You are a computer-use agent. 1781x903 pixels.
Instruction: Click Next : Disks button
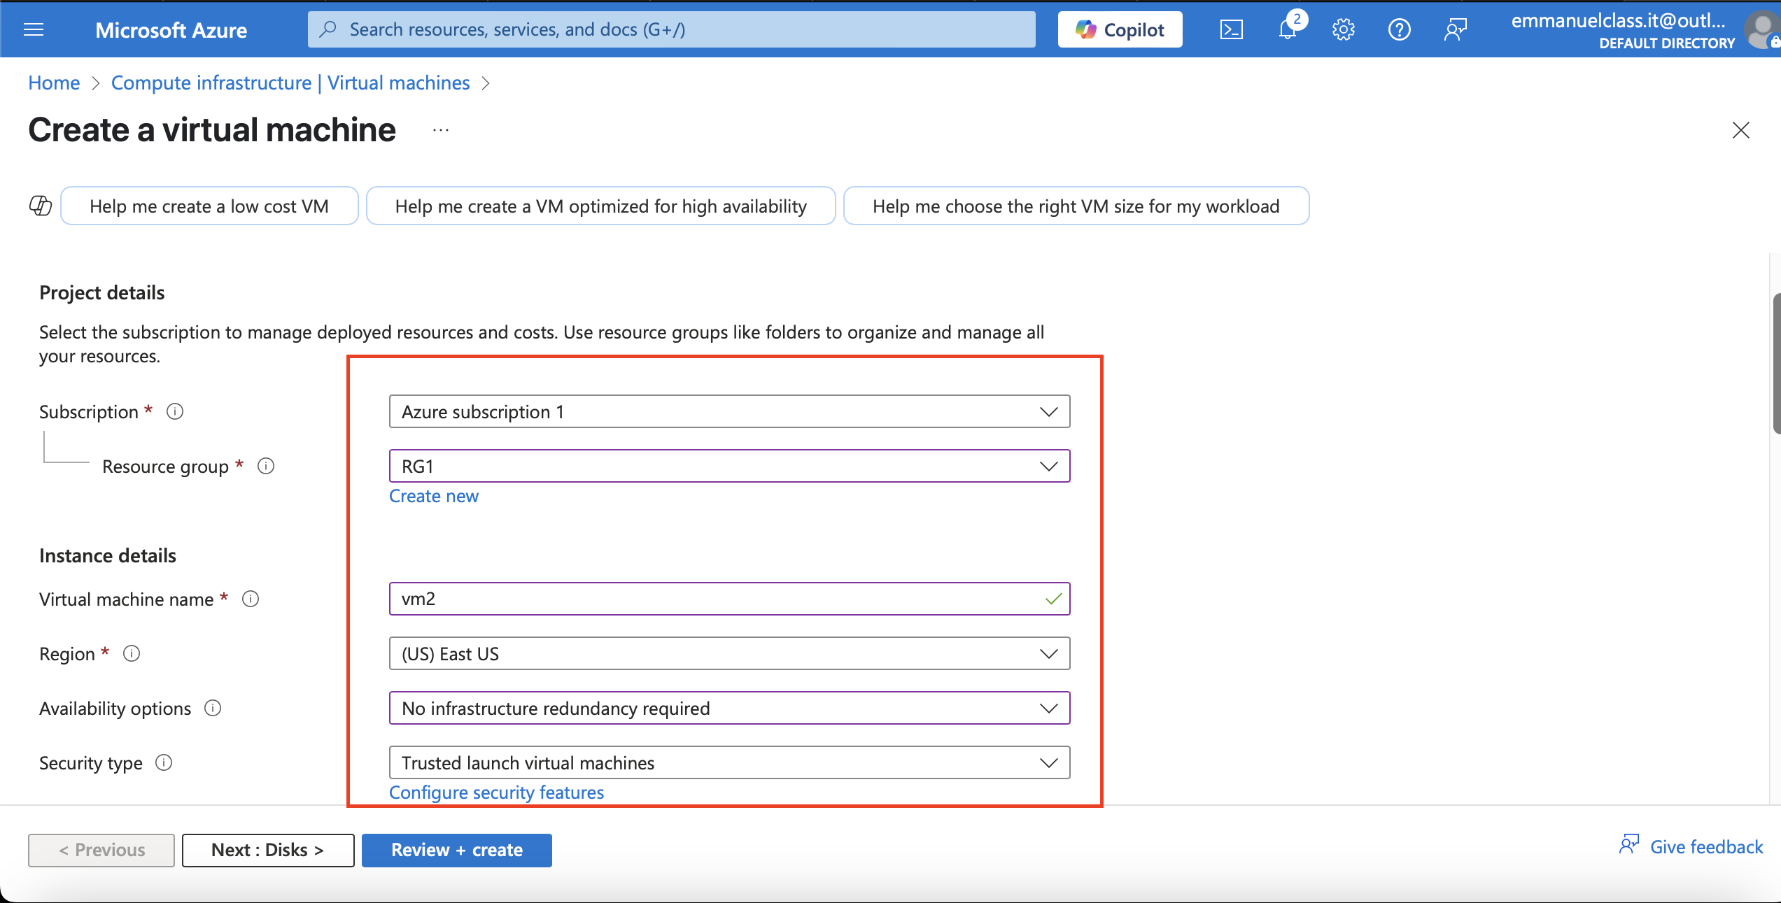pos(268,850)
